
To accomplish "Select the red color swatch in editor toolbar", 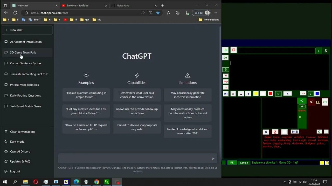I will click(x=270, y=94).
